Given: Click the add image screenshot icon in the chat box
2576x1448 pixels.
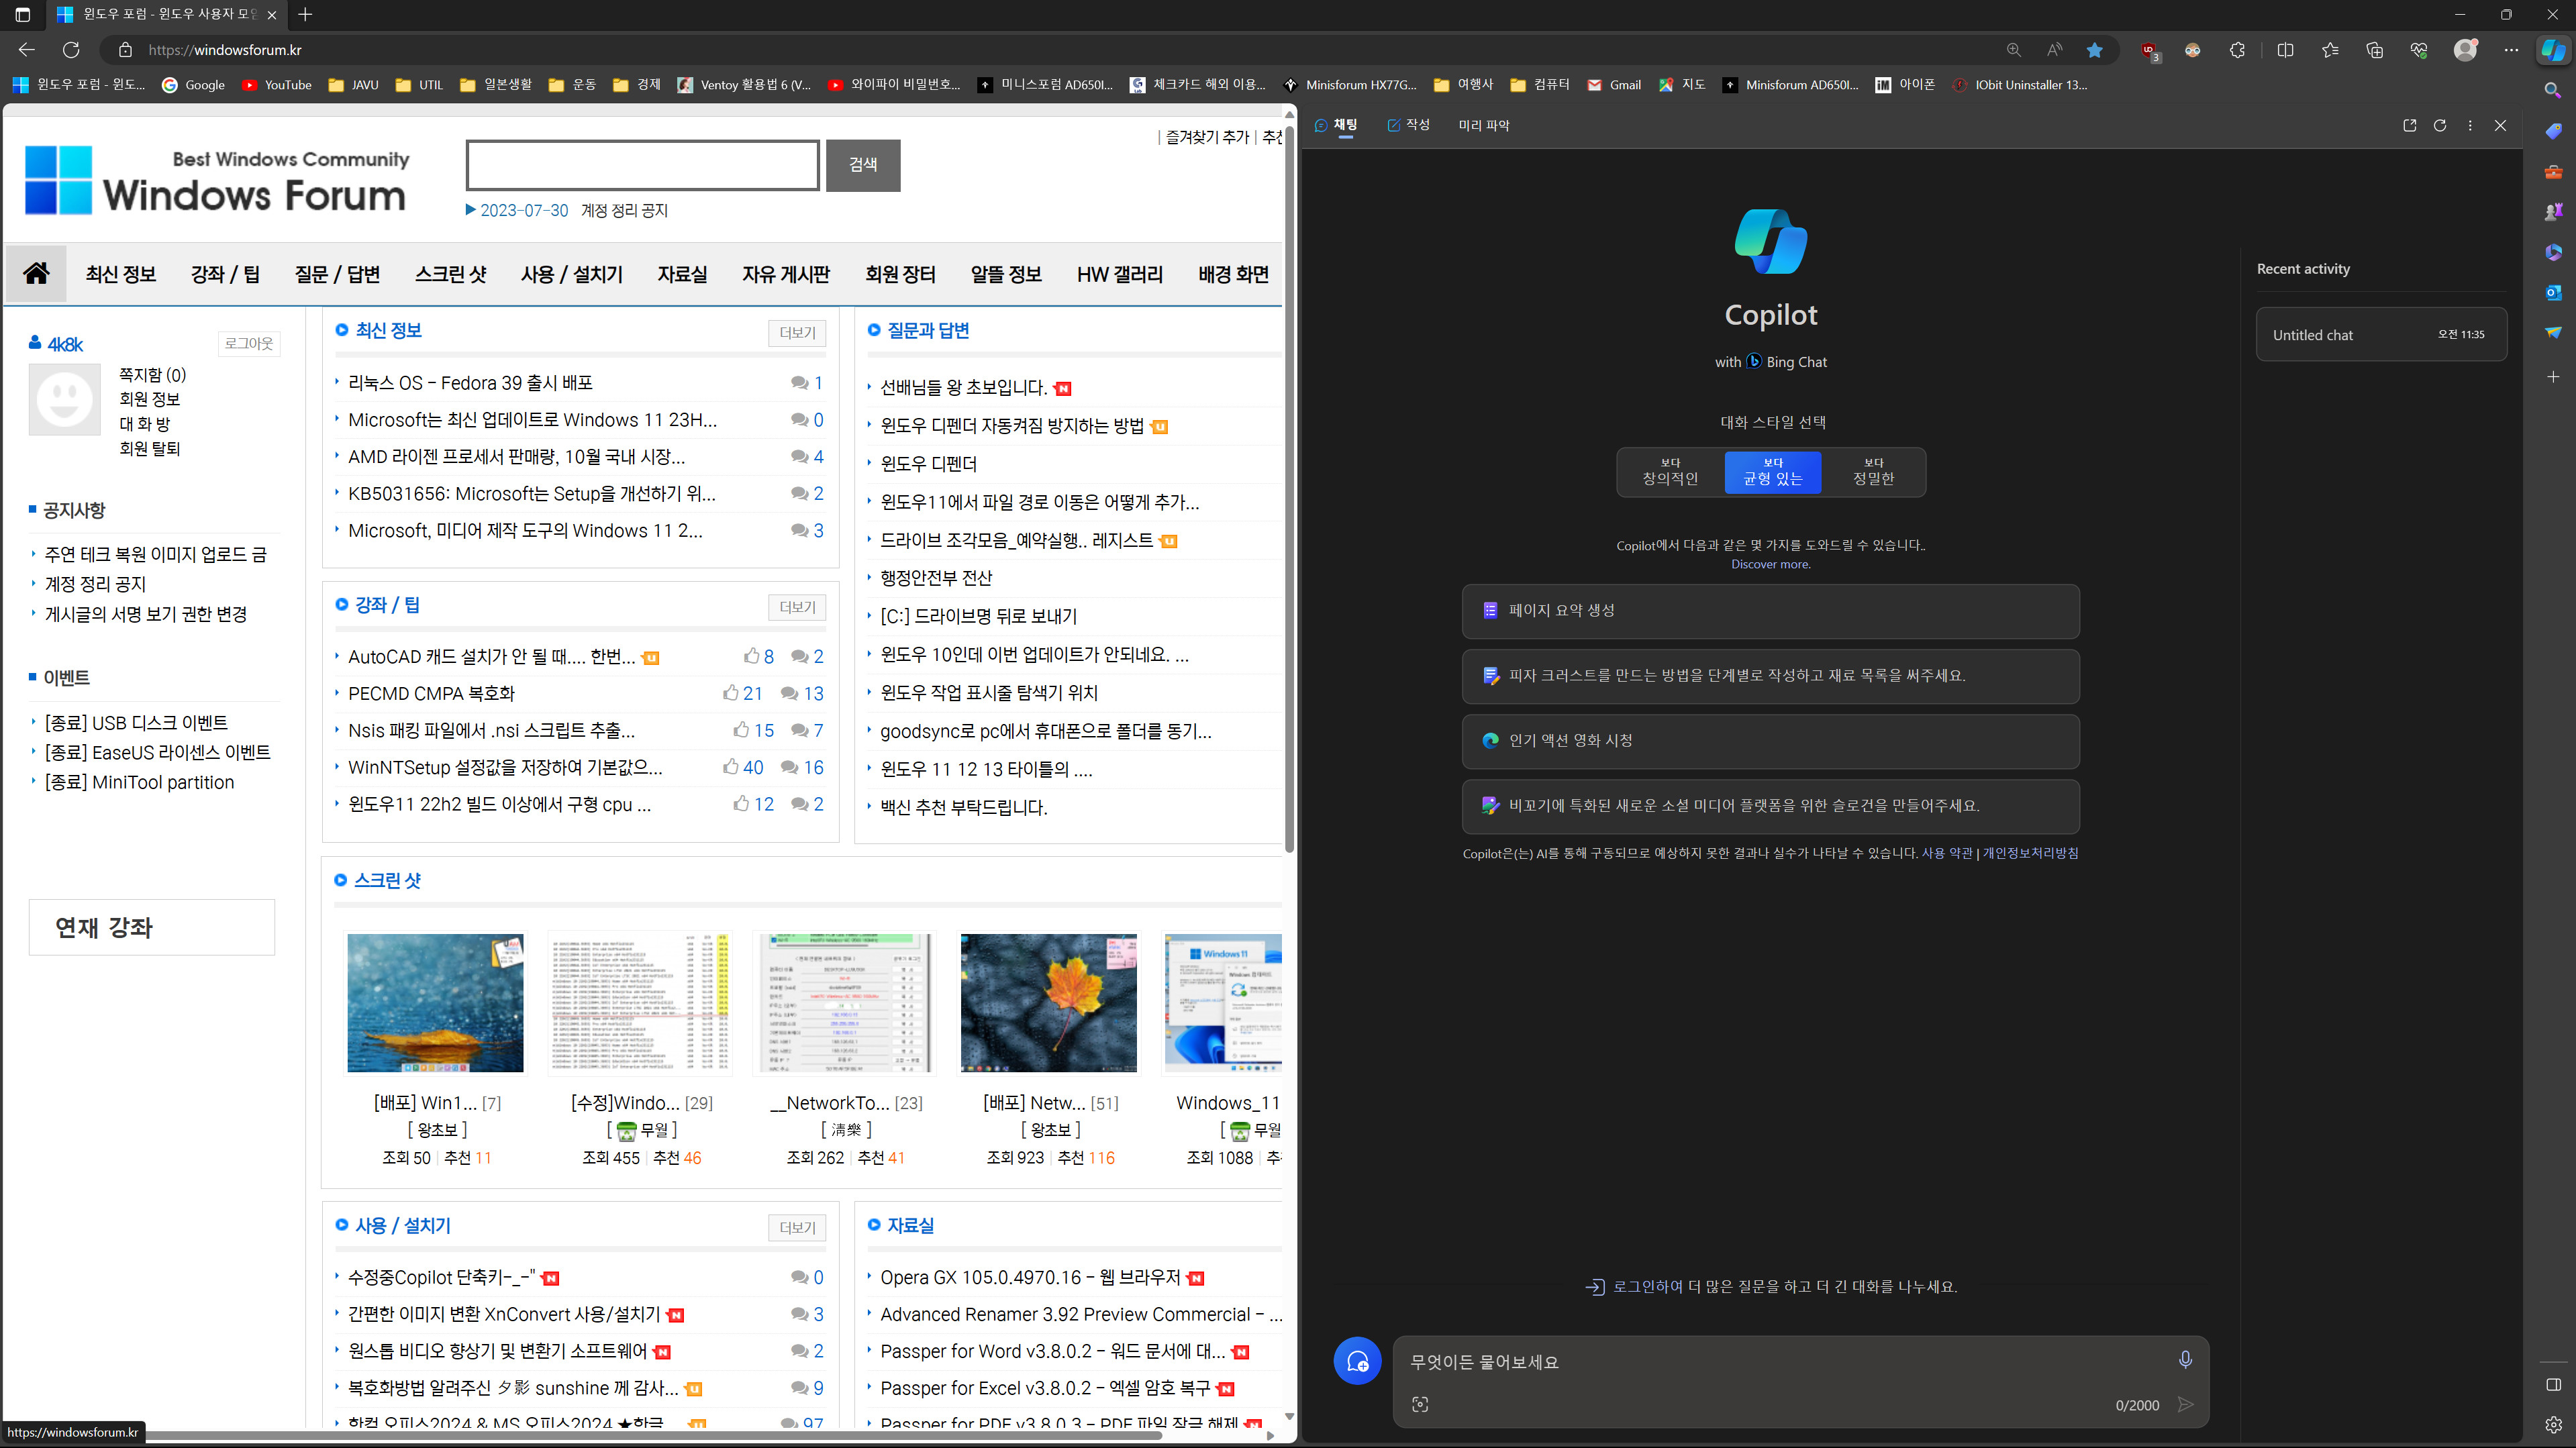Looking at the screenshot, I should coord(1420,1404).
